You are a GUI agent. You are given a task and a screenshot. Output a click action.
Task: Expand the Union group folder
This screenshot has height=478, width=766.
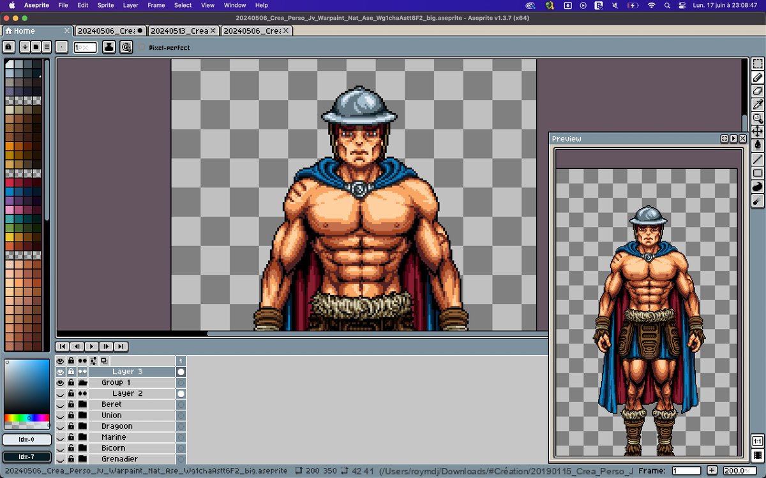[x=82, y=416]
